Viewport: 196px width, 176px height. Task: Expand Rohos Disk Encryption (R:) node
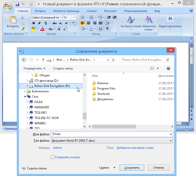tap(27, 86)
